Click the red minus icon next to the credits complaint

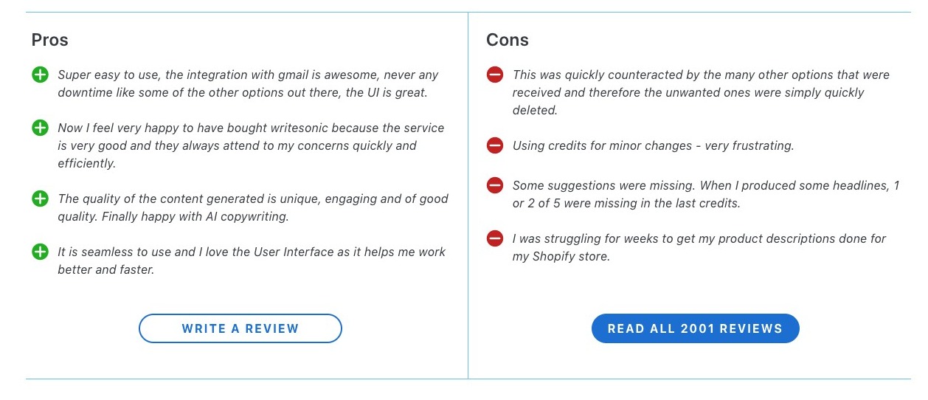[495, 145]
